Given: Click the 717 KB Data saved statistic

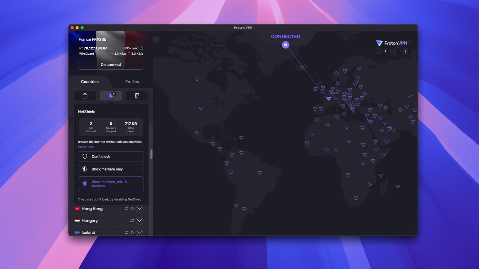Looking at the screenshot, I should [x=131, y=127].
